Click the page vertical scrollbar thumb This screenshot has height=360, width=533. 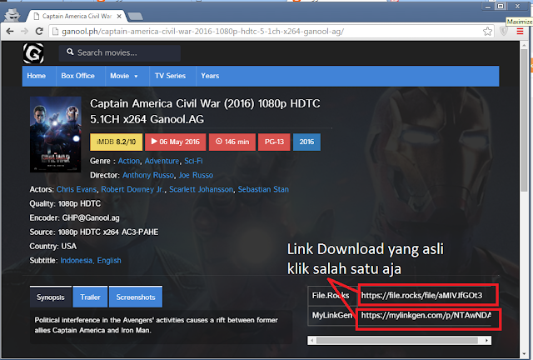pos(524,119)
